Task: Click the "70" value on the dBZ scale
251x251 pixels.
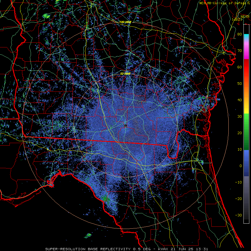Action: click(x=240, y=50)
